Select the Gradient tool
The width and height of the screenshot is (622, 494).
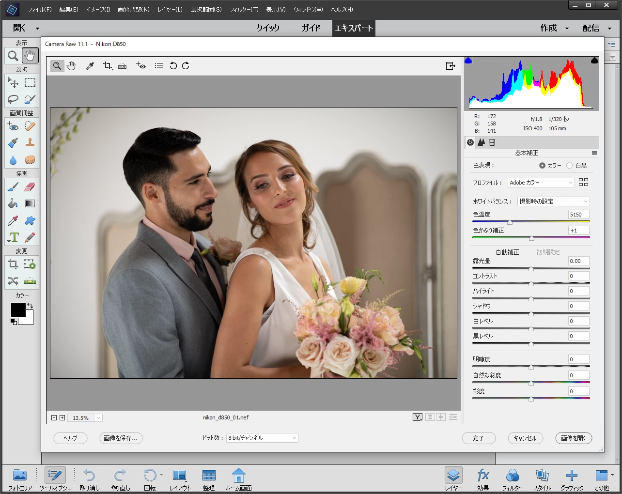click(30, 204)
